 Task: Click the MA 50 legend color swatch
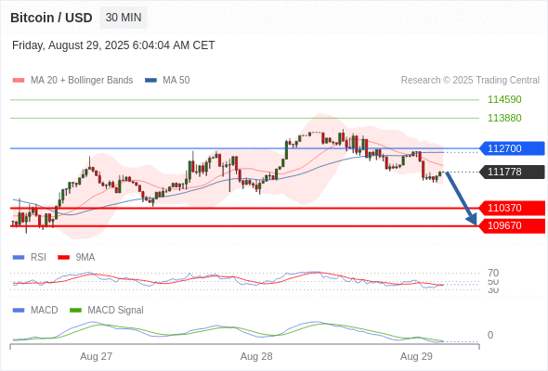click(150, 81)
